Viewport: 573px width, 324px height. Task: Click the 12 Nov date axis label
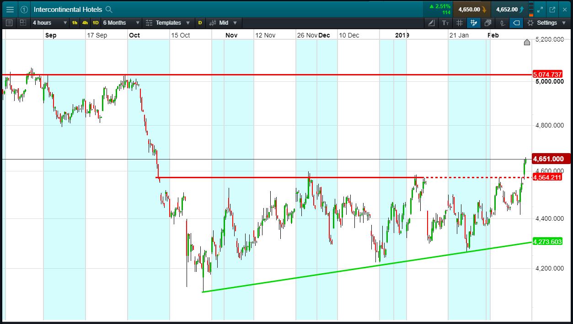point(265,35)
